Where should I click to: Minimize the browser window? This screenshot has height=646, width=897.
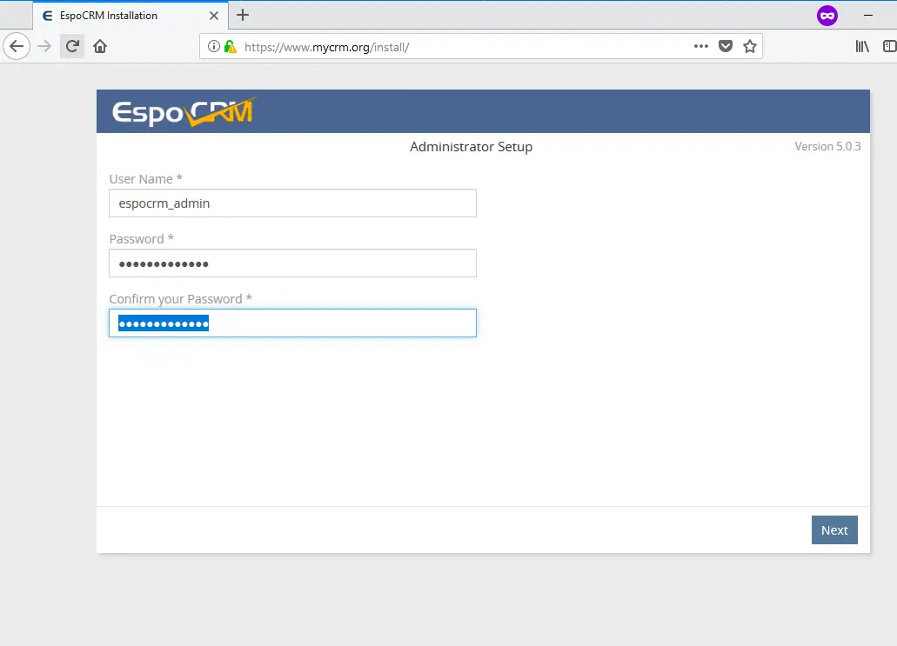pyautogui.click(x=867, y=16)
